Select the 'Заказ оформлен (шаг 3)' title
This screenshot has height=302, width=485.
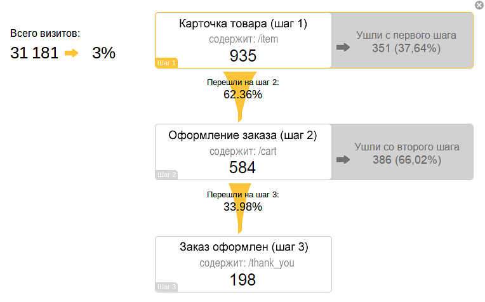243,247
